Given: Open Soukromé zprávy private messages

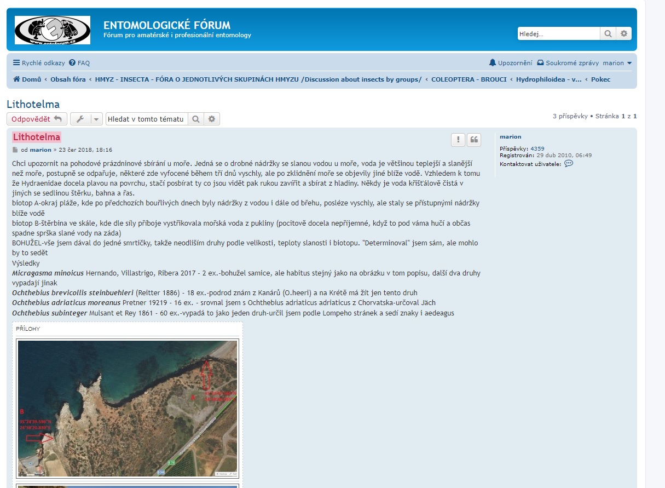Looking at the screenshot, I should (568, 63).
